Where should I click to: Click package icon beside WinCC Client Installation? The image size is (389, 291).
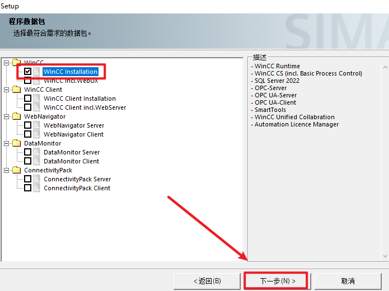(36, 98)
